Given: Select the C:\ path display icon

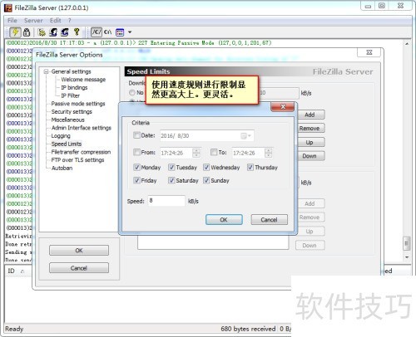Looking at the screenshot, I should coord(107,32).
